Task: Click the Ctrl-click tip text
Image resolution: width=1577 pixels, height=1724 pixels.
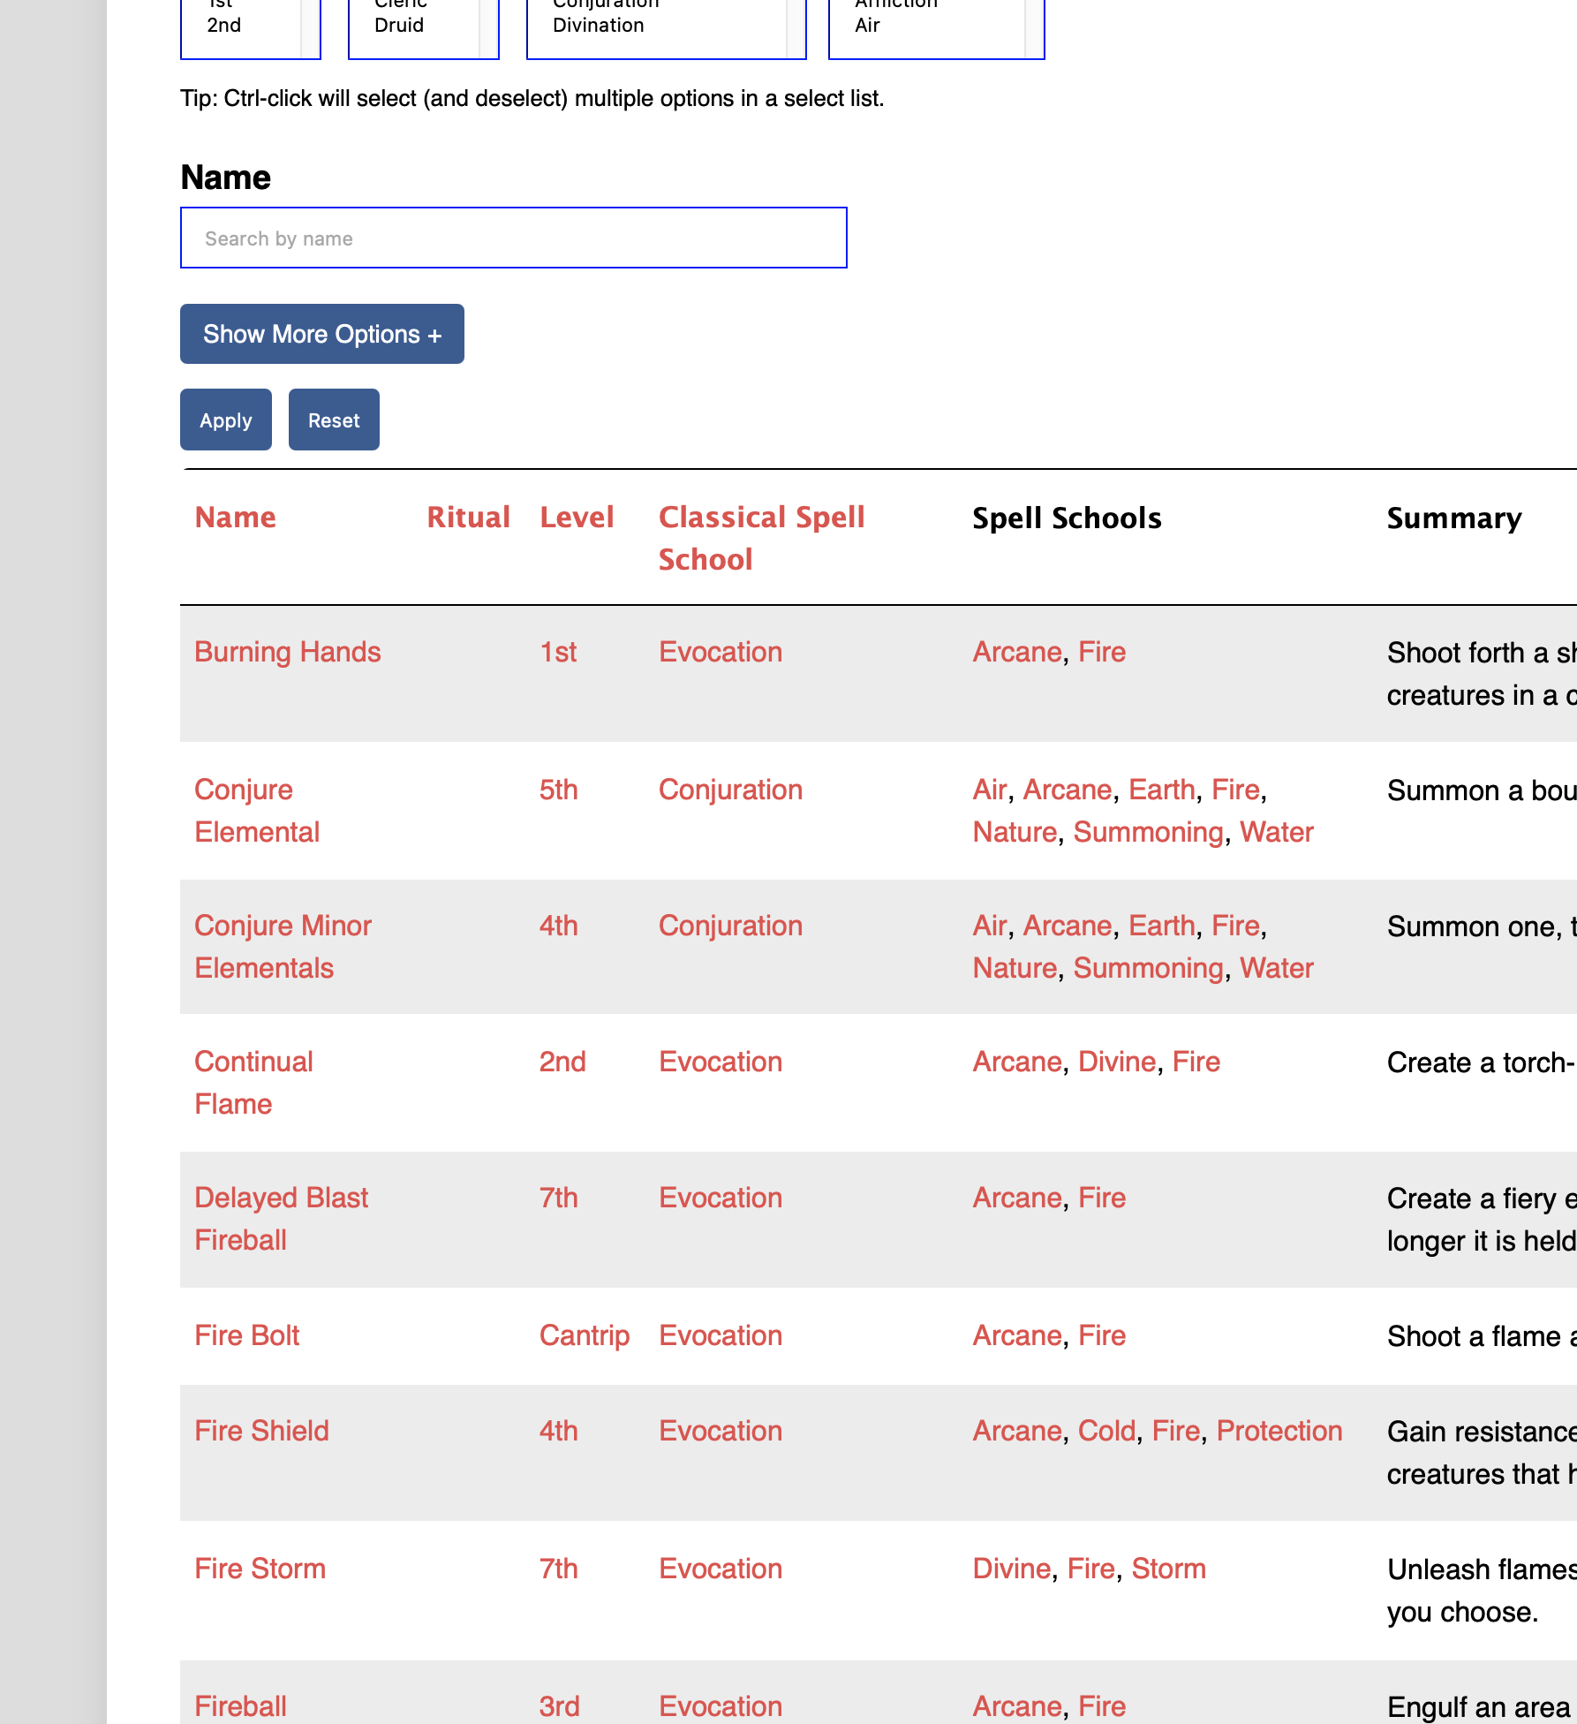Action: tap(532, 98)
